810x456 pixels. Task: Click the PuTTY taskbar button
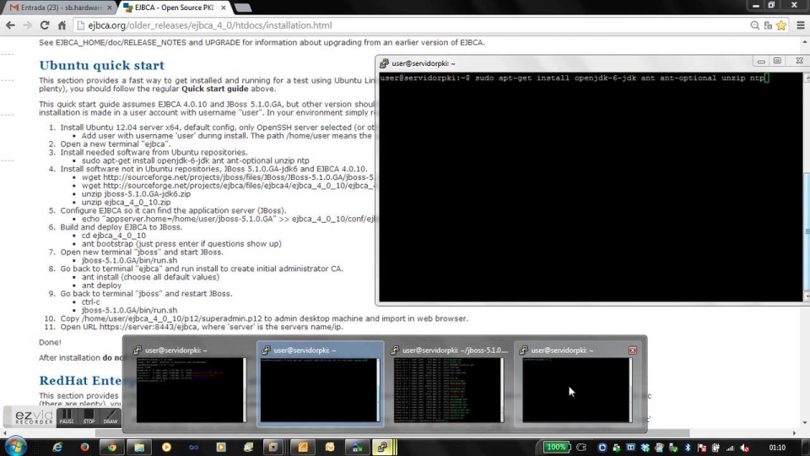[383, 448]
